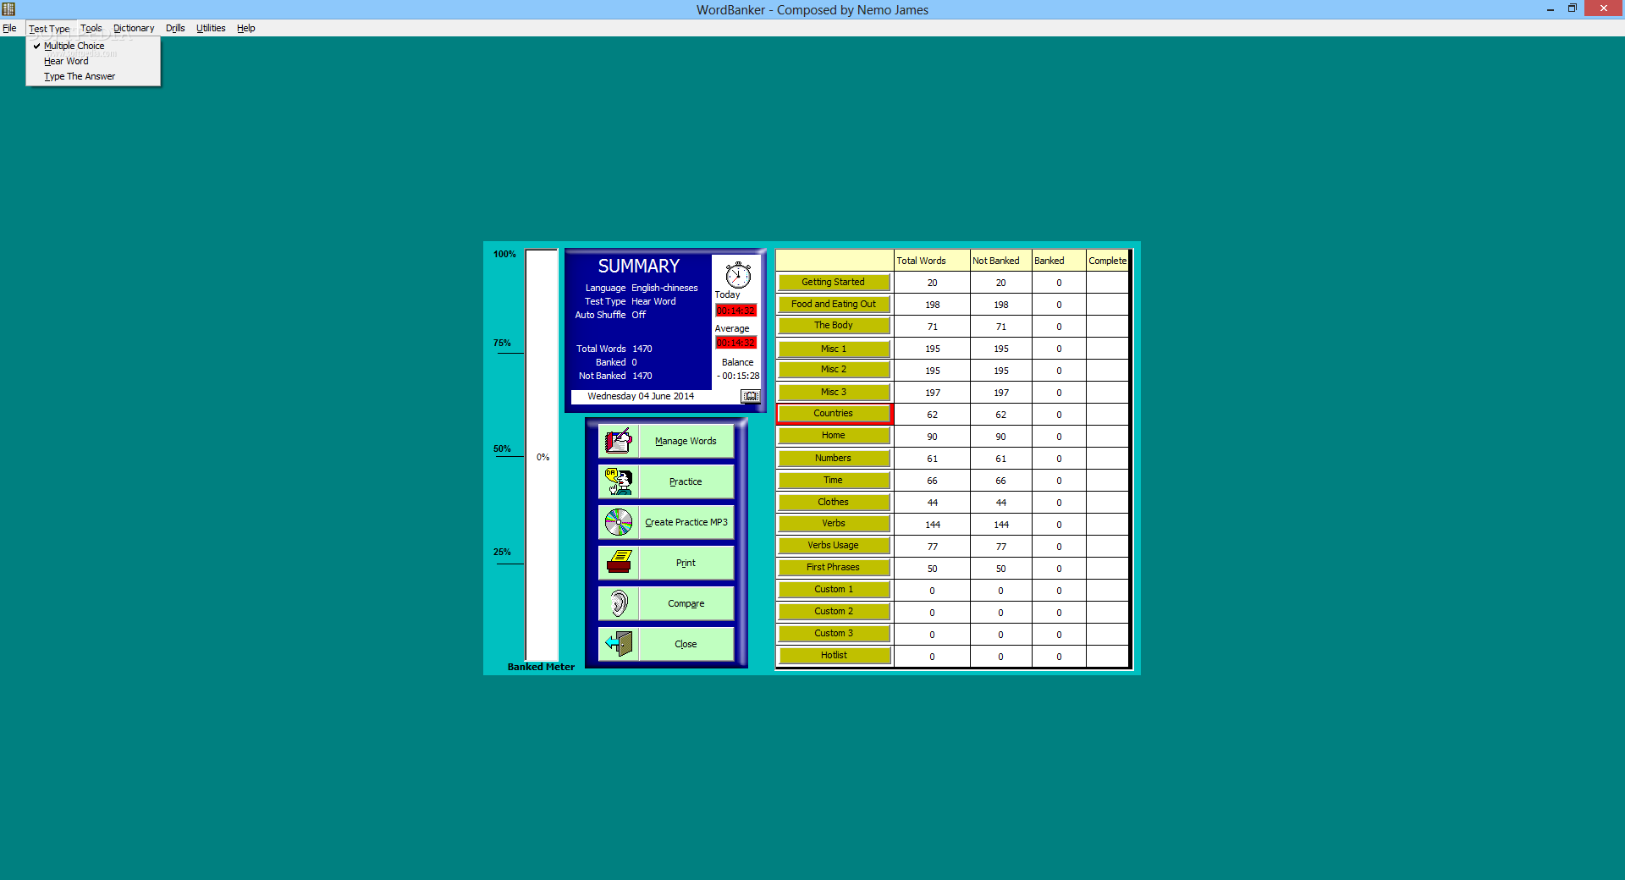The width and height of the screenshot is (1625, 880).
Task: Select the Numbers category
Action: coord(834,458)
